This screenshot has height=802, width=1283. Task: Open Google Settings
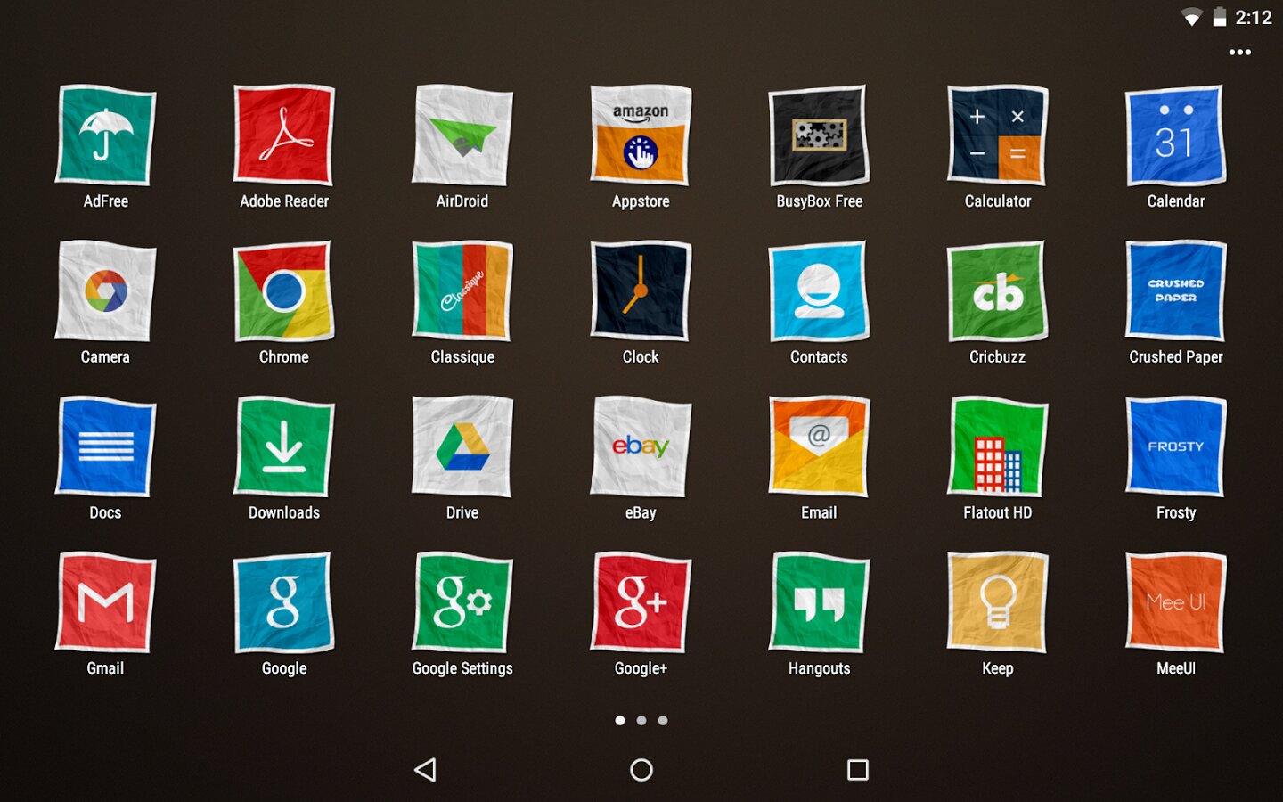pyautogui.click(x=462, y=603)
